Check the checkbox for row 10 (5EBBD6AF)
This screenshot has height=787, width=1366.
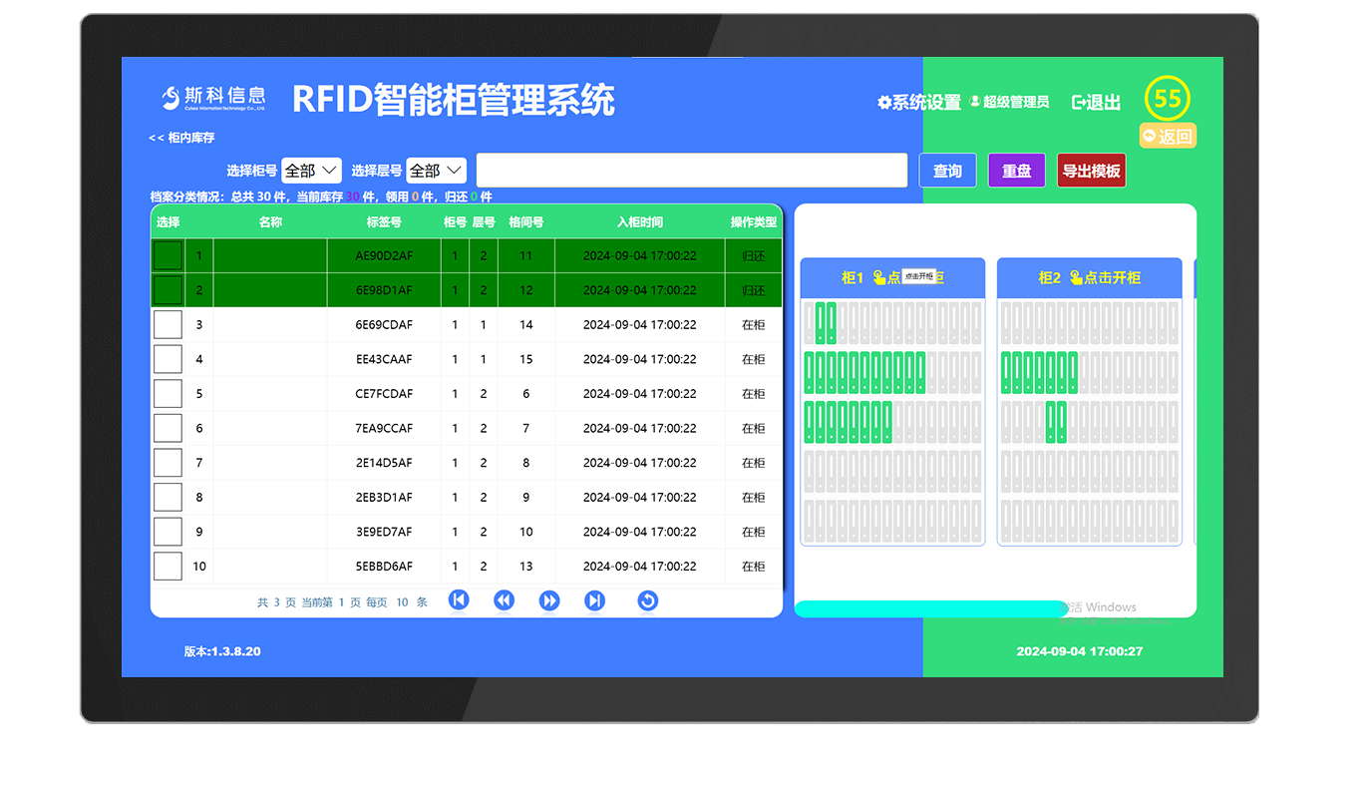[x=167, y=566]
